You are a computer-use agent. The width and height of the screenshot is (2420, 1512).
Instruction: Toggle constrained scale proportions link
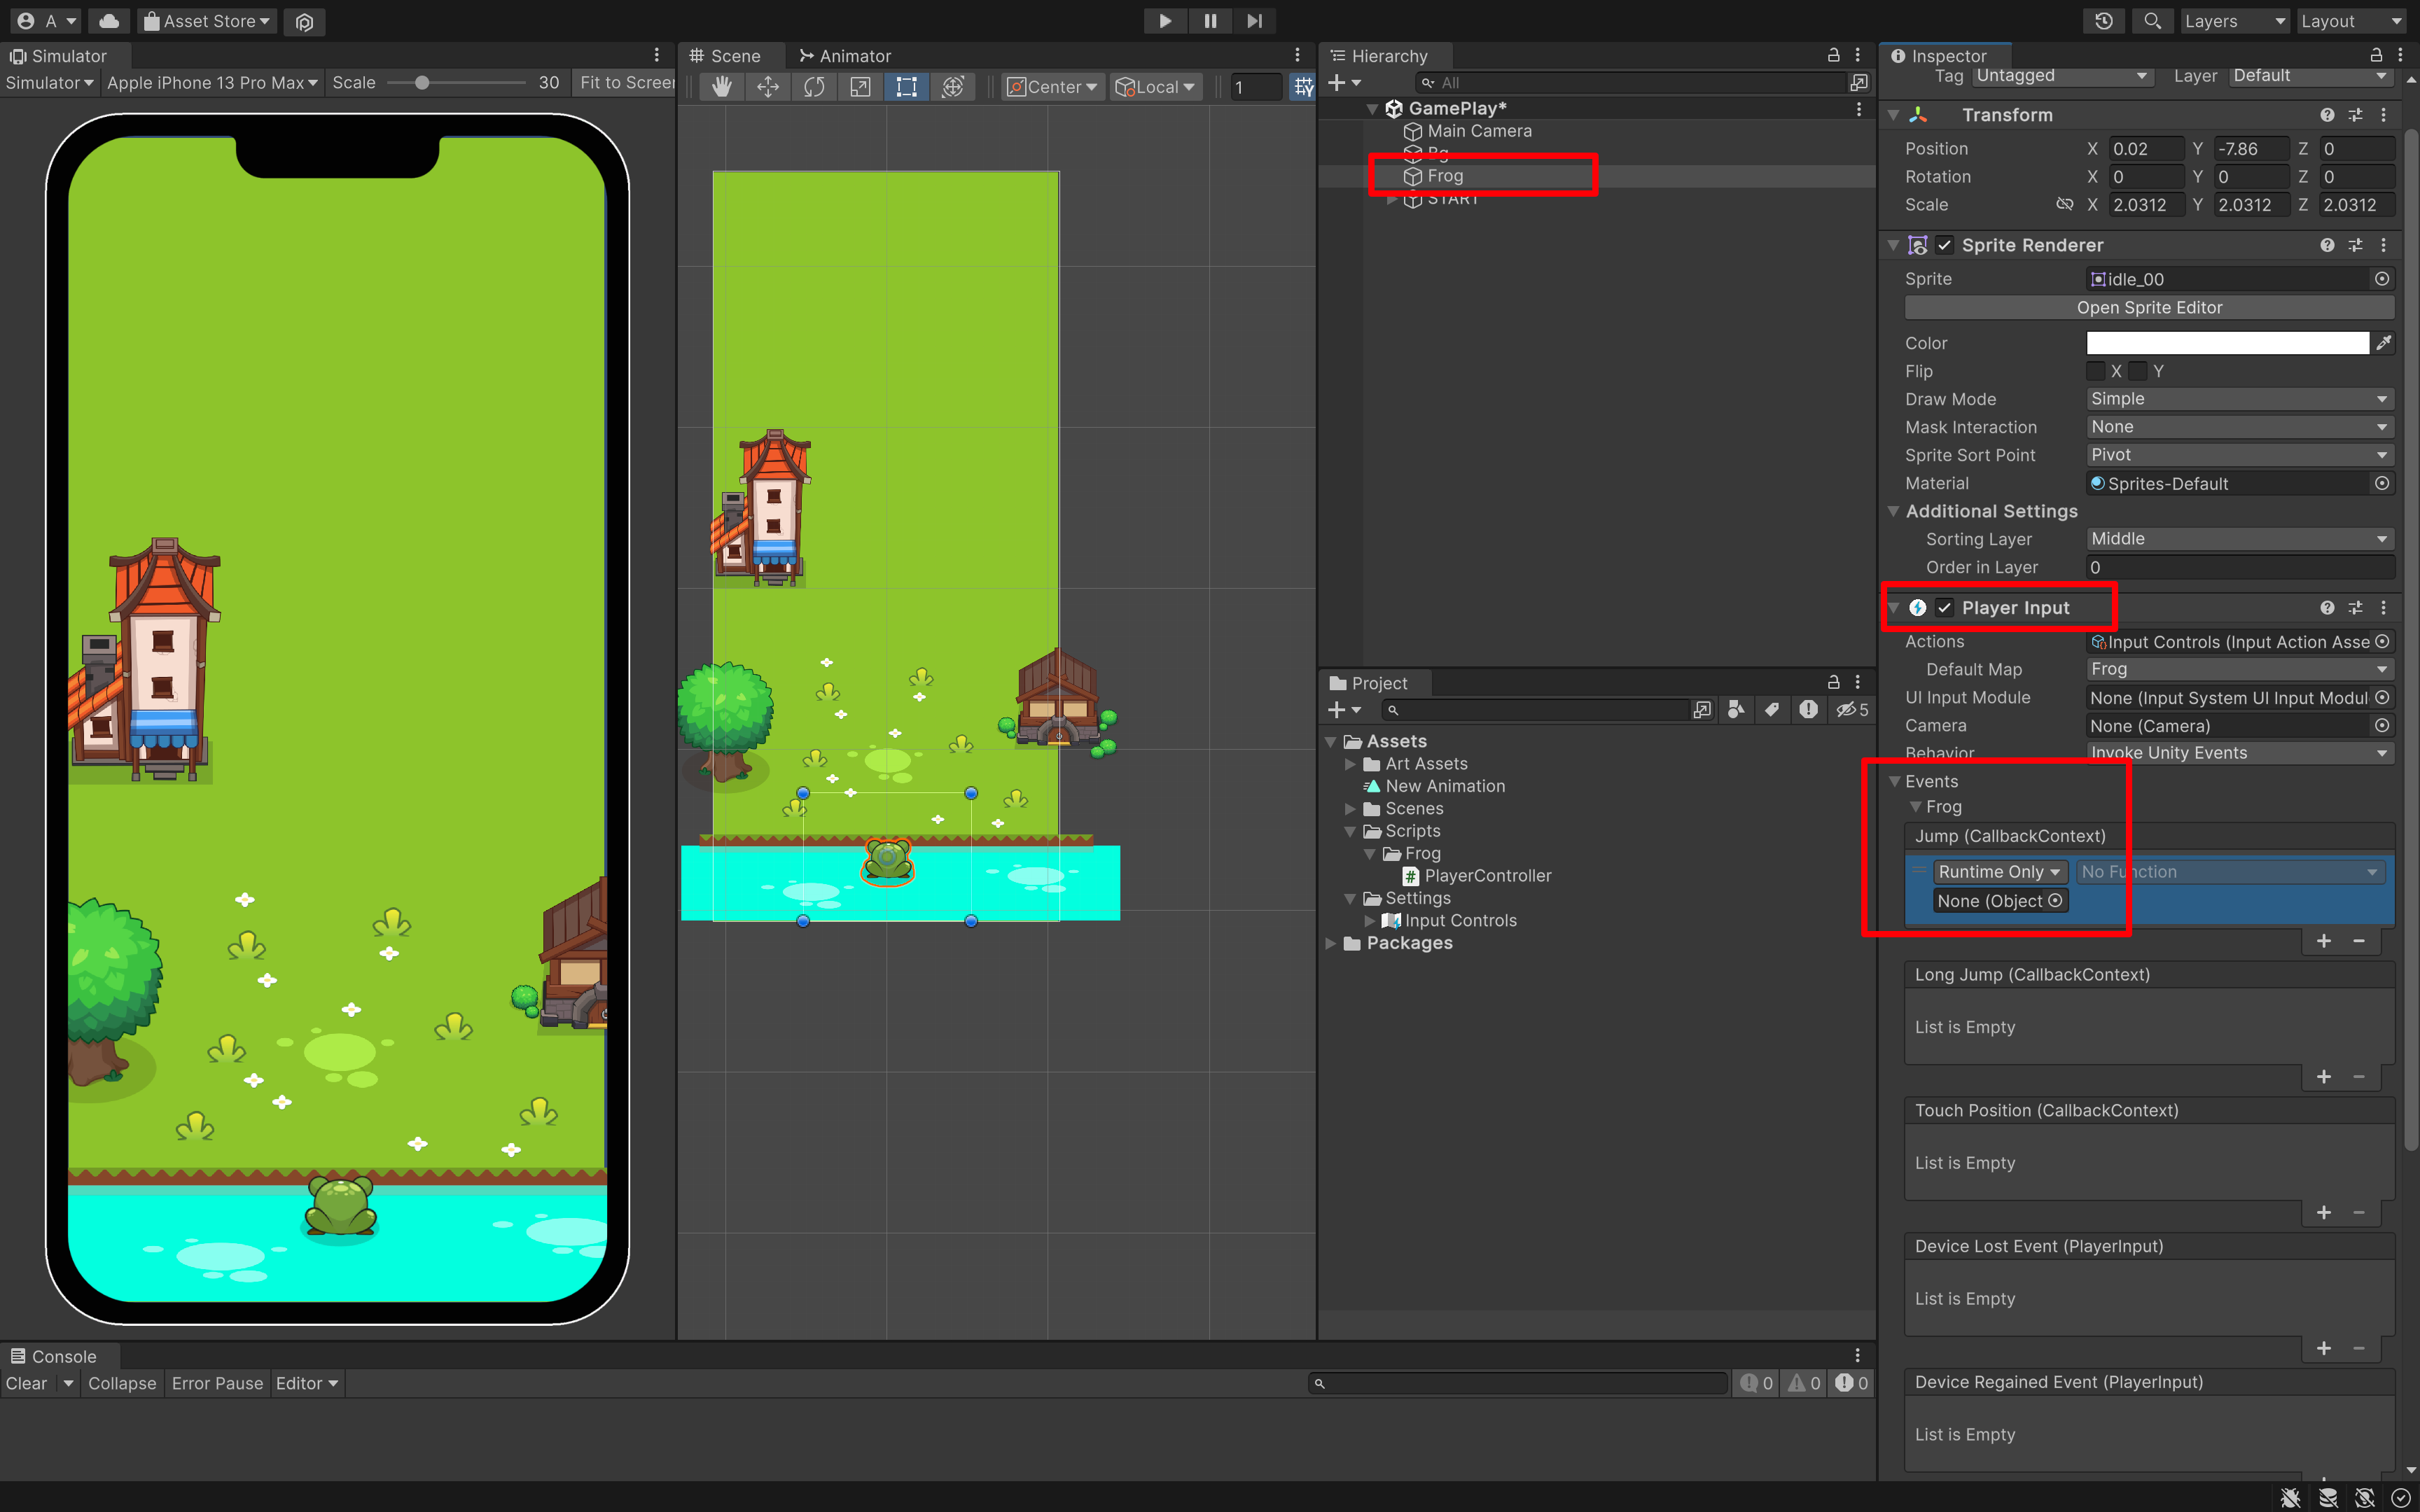[x=2064, y=204]
